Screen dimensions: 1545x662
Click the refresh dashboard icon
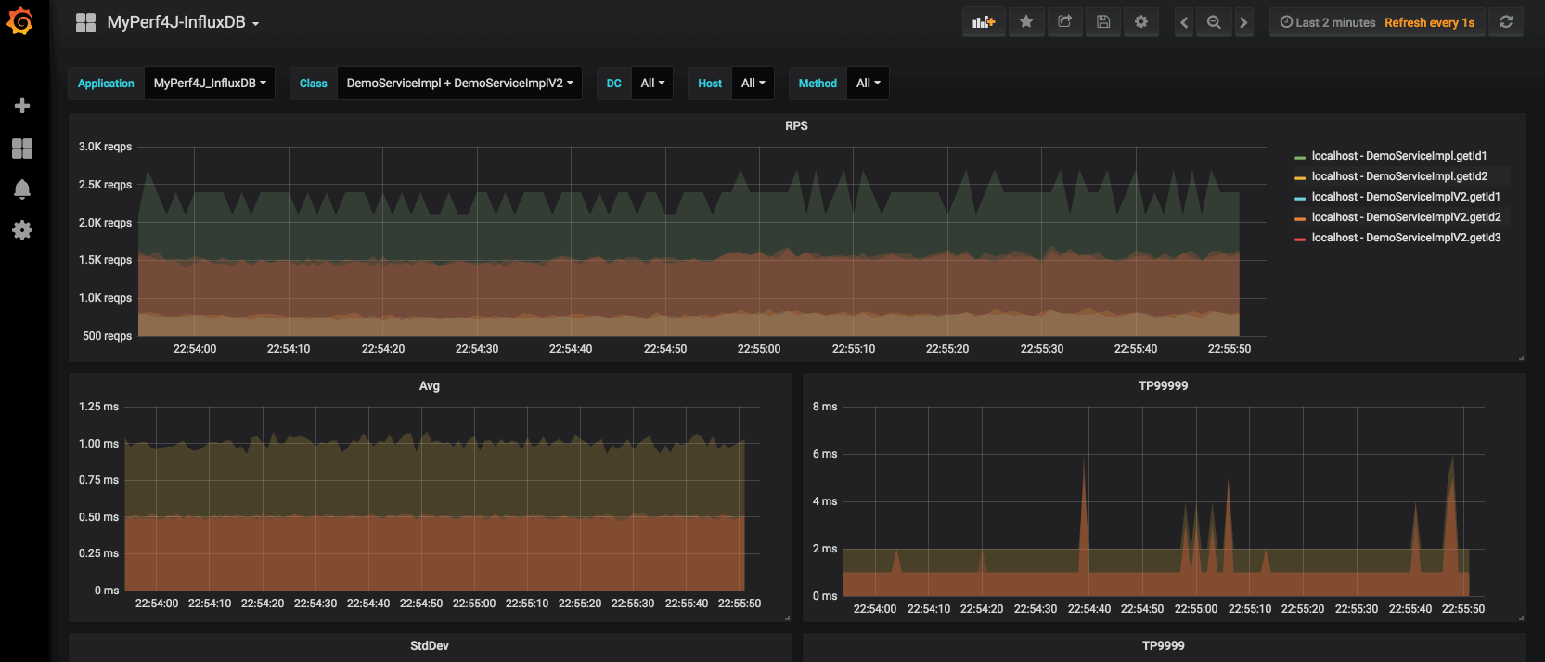1506,22
